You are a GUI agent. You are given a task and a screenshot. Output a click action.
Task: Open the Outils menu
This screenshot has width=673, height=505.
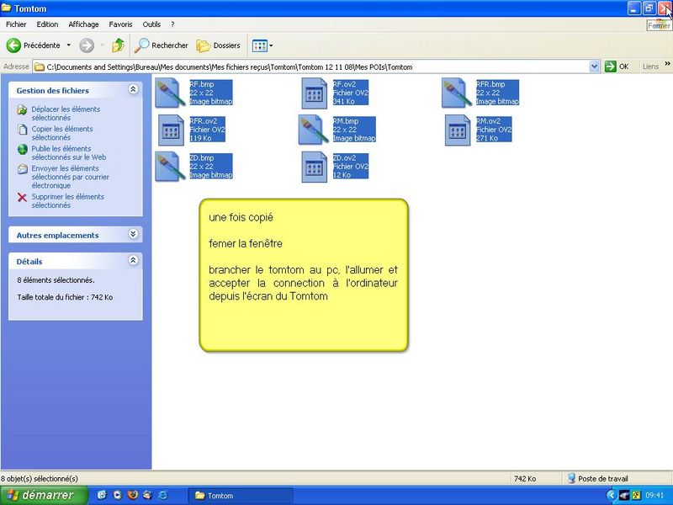151,24
